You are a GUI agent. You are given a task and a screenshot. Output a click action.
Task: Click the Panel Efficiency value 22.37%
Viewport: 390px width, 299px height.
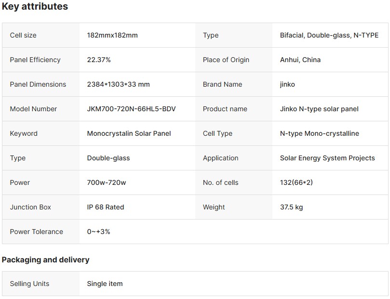click(x=99, y=60)
